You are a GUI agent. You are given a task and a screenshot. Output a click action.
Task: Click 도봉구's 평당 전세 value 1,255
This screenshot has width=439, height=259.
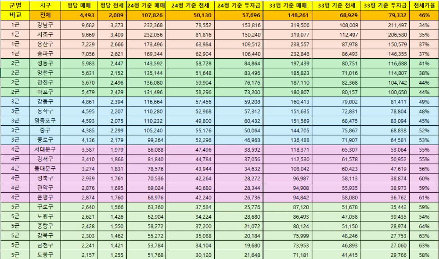[112, 255]
